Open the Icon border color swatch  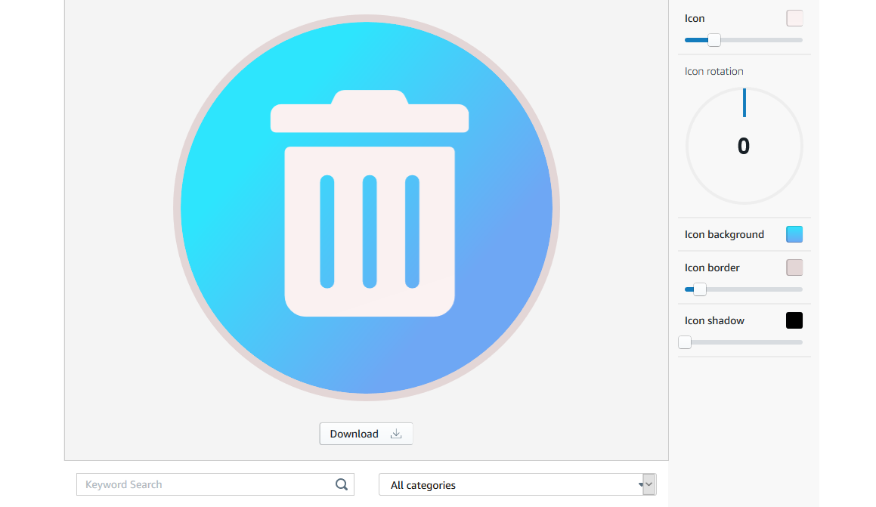coord(794,267)
